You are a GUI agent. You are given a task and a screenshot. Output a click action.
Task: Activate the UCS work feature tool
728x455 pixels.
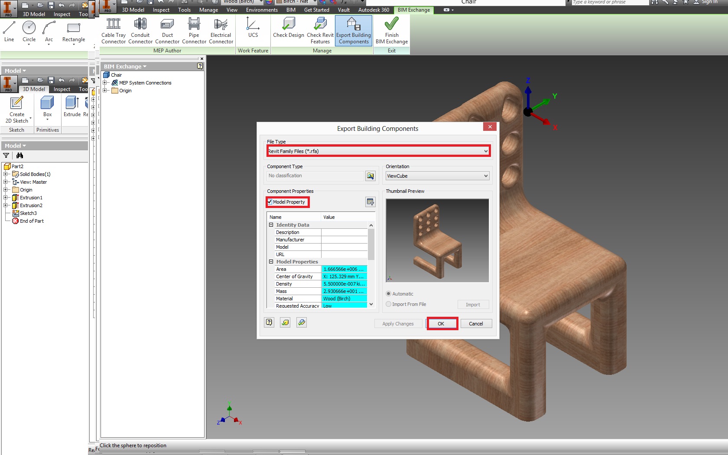tap(253, 28)
